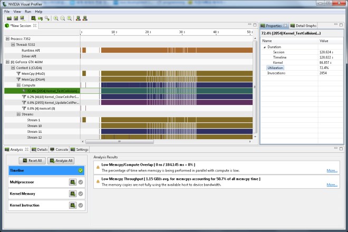Click the green checkmark on the Timeline stage

point(81,170)
